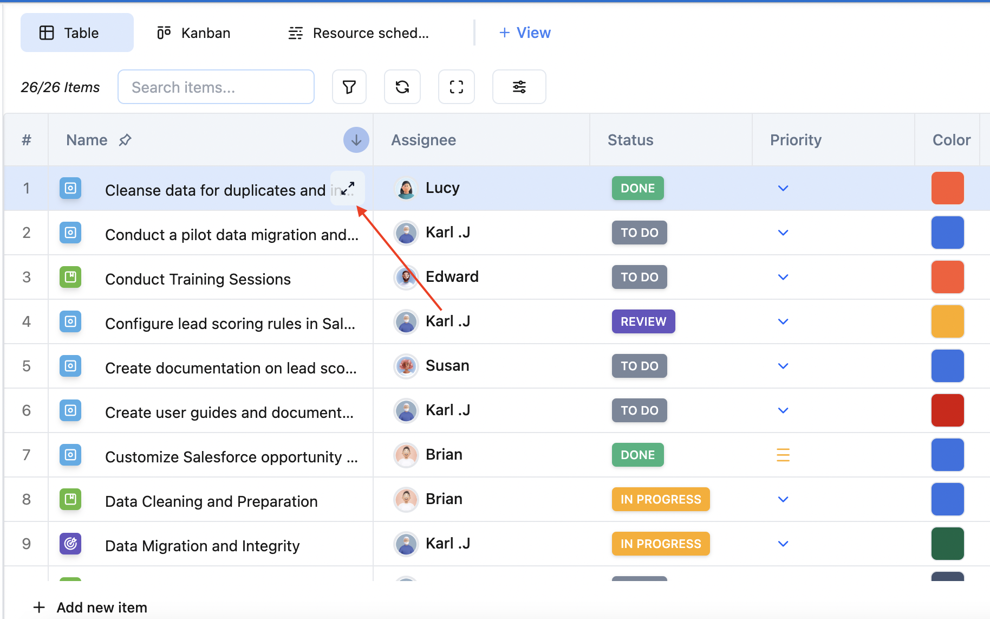Toggle fullscreen mode icon
This screenshot has width=990, height=619.
457,87
